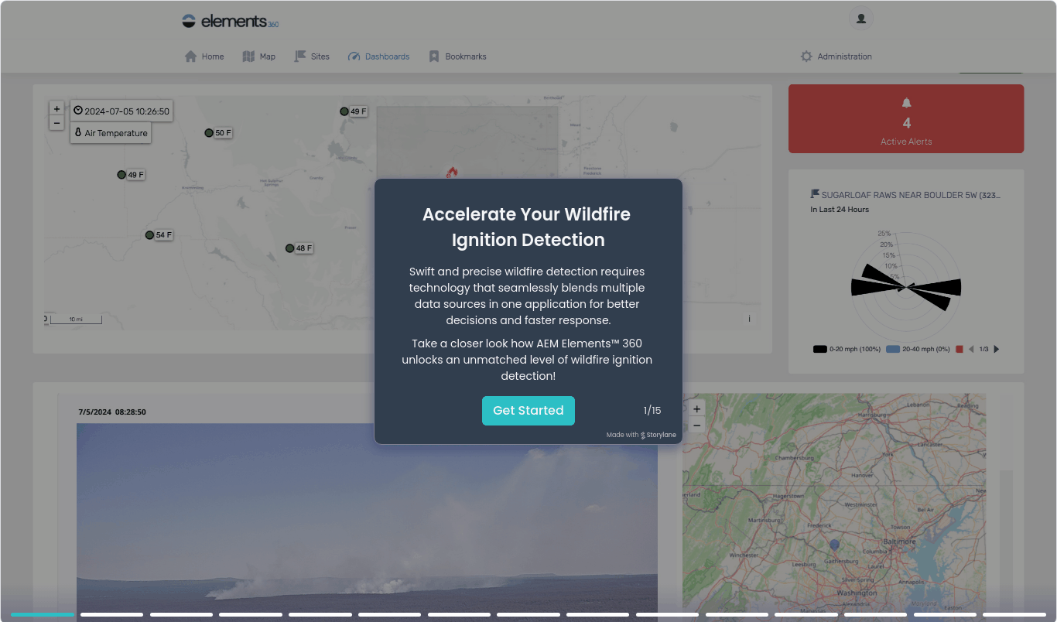Open the Map icon in the top navigation
1057x622 pixels.
point(246,55)
